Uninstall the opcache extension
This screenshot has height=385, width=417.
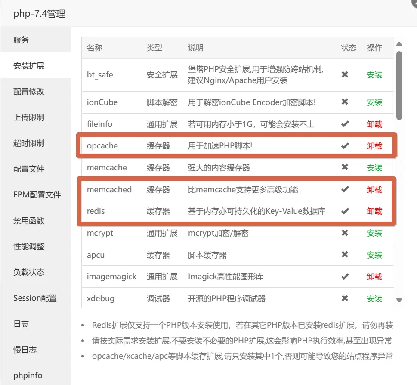coord(374,146)
